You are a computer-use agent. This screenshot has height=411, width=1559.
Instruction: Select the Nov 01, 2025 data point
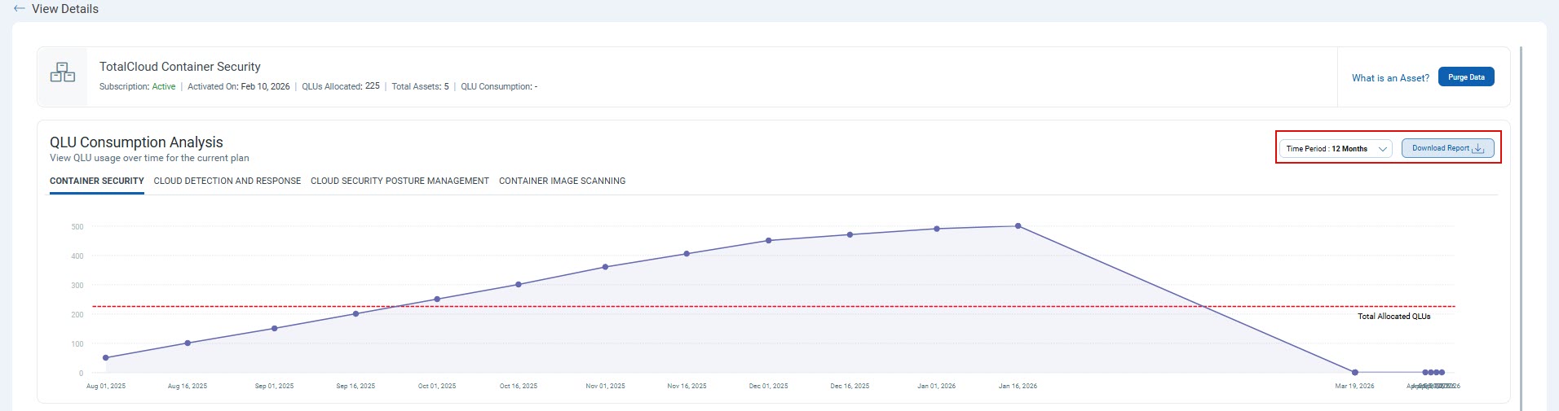(x=605, y=267)
